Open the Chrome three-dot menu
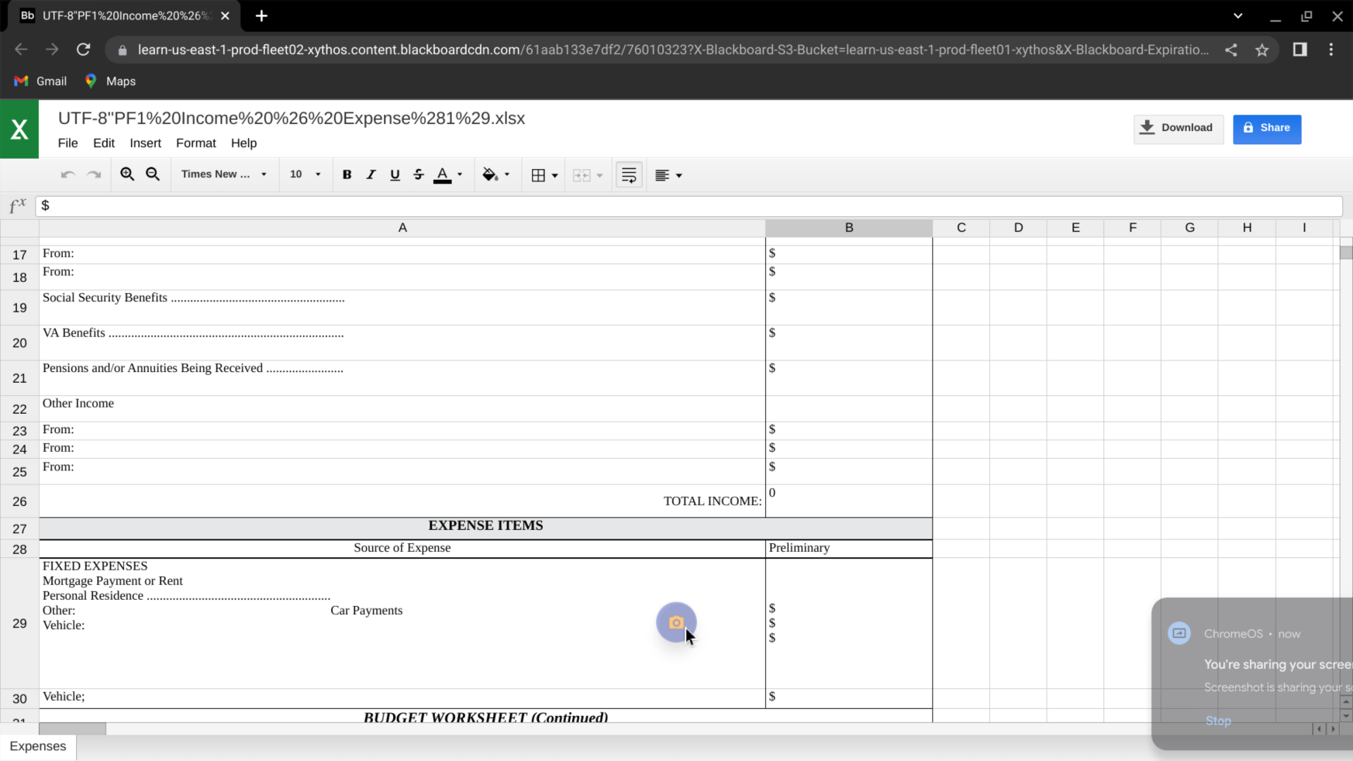 [x=1331, y=50]
